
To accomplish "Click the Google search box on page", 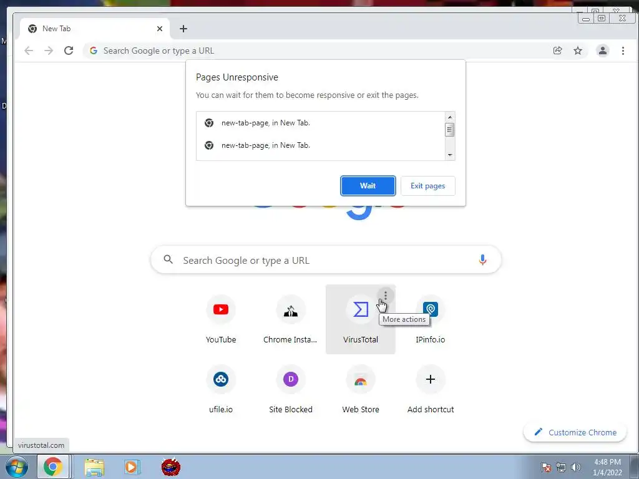I will tap(326, 260).
